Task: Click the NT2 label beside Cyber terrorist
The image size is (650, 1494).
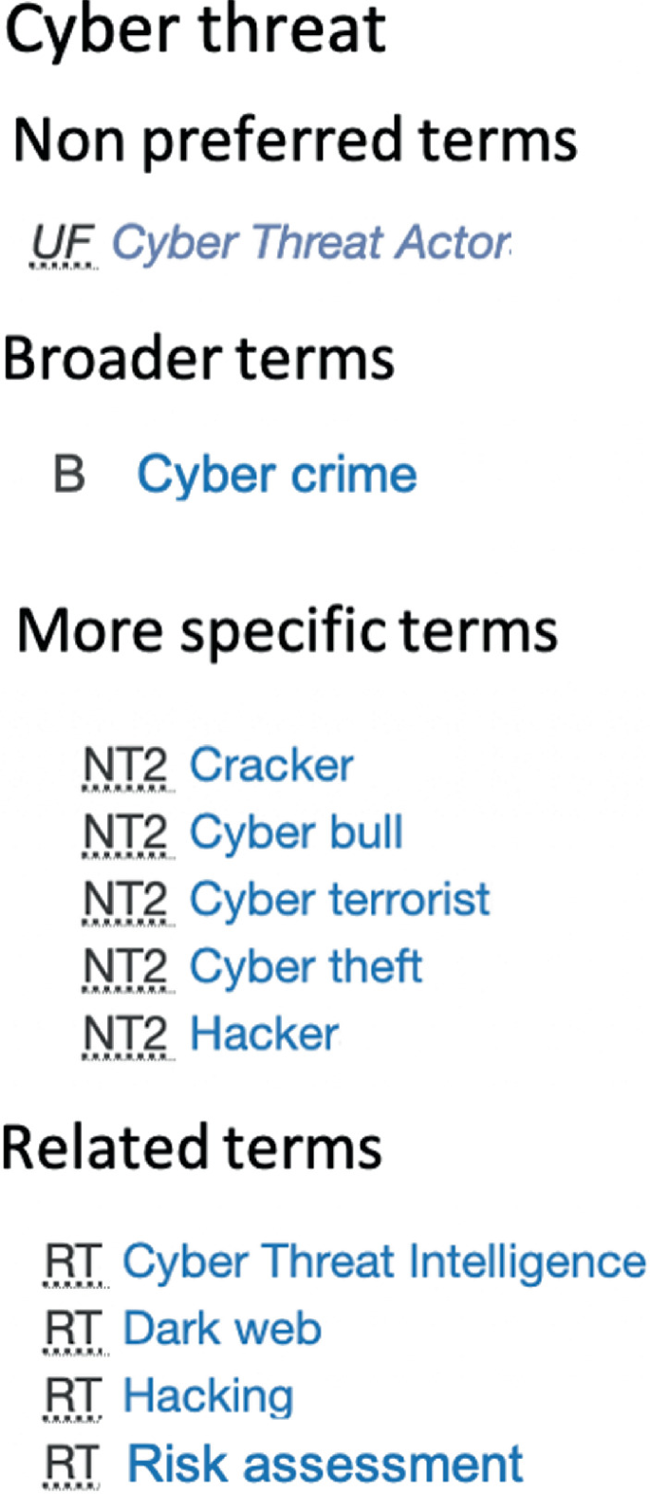Action: 126,900
